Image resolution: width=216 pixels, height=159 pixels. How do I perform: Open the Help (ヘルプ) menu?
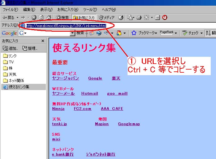click(x=109, y=10)
